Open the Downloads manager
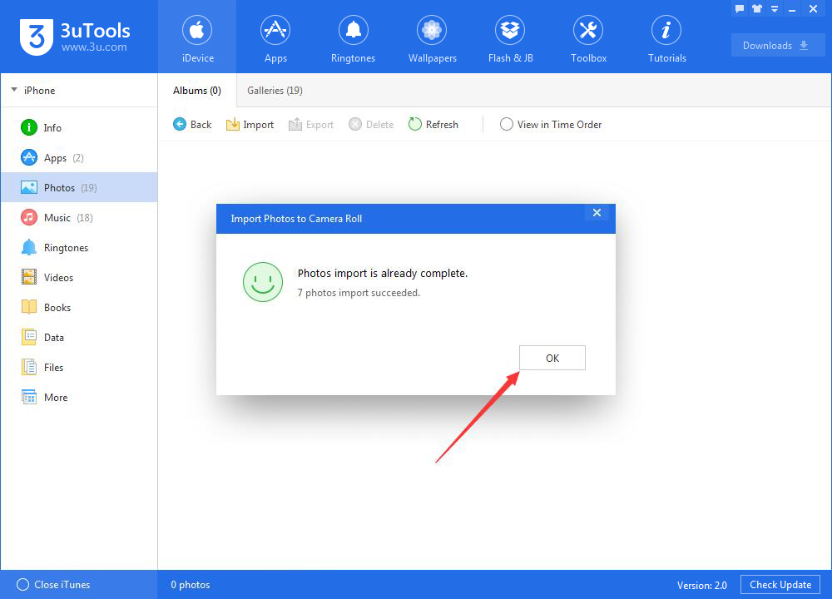The width and height of the screenshot is (832, 599). [777, 45]
